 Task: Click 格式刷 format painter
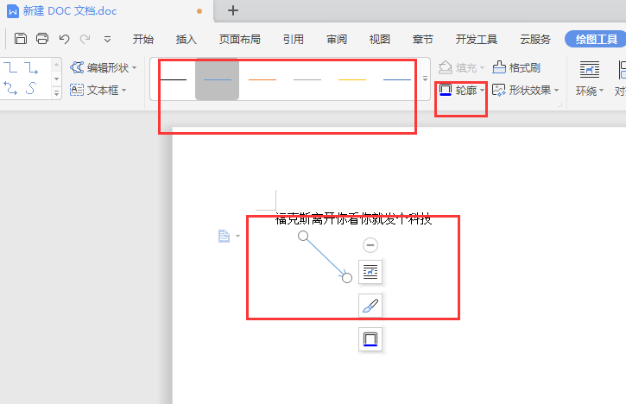[516, 67]
